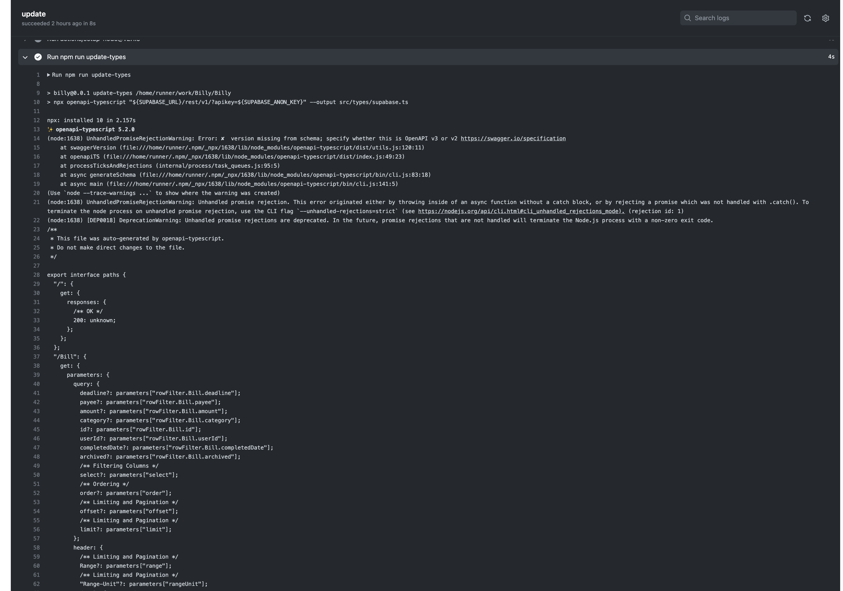Open the swagger.io specification link
The image size is (843, 591).
click(x=513, y=138)
